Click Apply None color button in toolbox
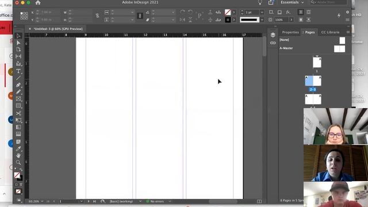 (x=18, y=191)
